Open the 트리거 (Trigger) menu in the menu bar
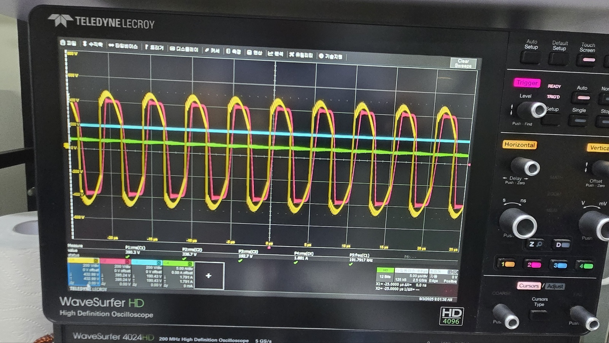Image resolution: width=609 pixels, height=343 pixels. point(154,47)
